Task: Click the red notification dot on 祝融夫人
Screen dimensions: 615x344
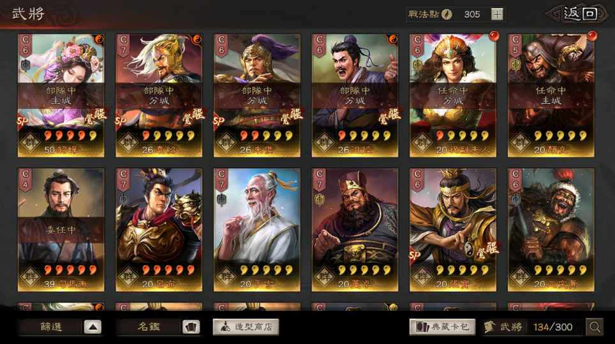Action: (x=494, y=36)
